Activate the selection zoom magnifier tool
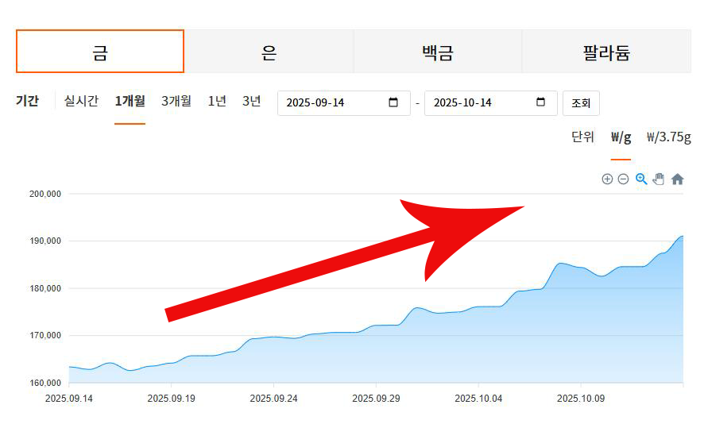This screenshot has width=704, height=428. (641, 179)
